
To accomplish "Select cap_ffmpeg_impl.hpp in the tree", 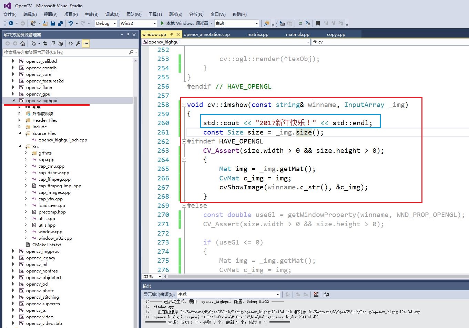I will [x=60, y=186].
